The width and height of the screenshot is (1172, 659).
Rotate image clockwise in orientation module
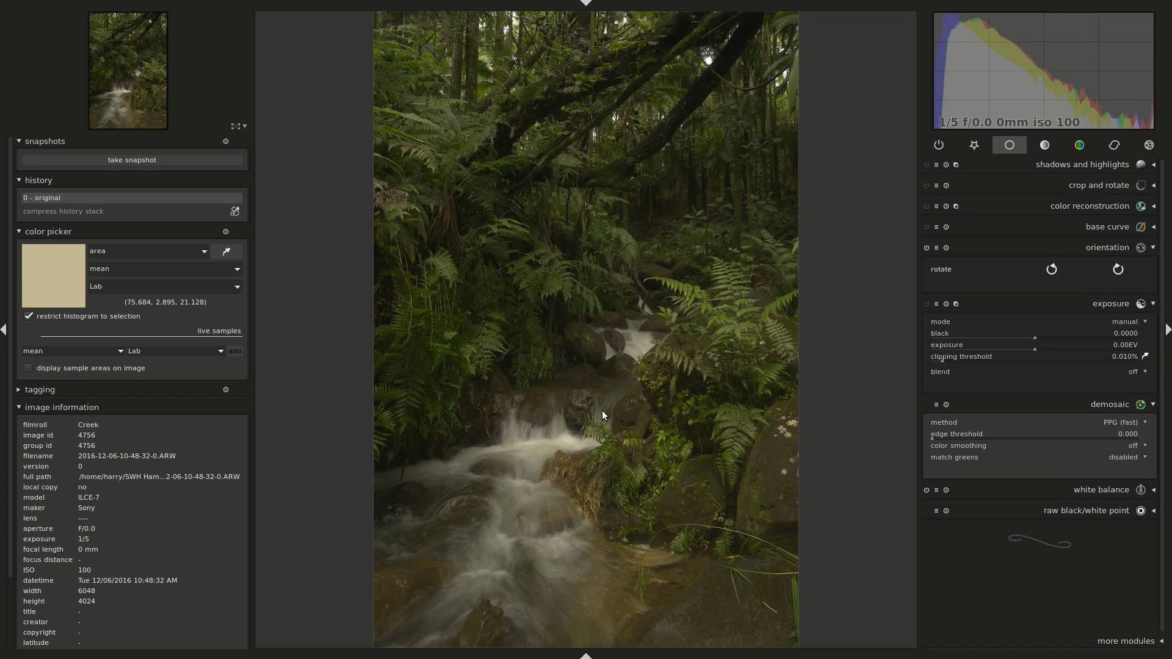pyautogui.click(x=1118, y=269)
